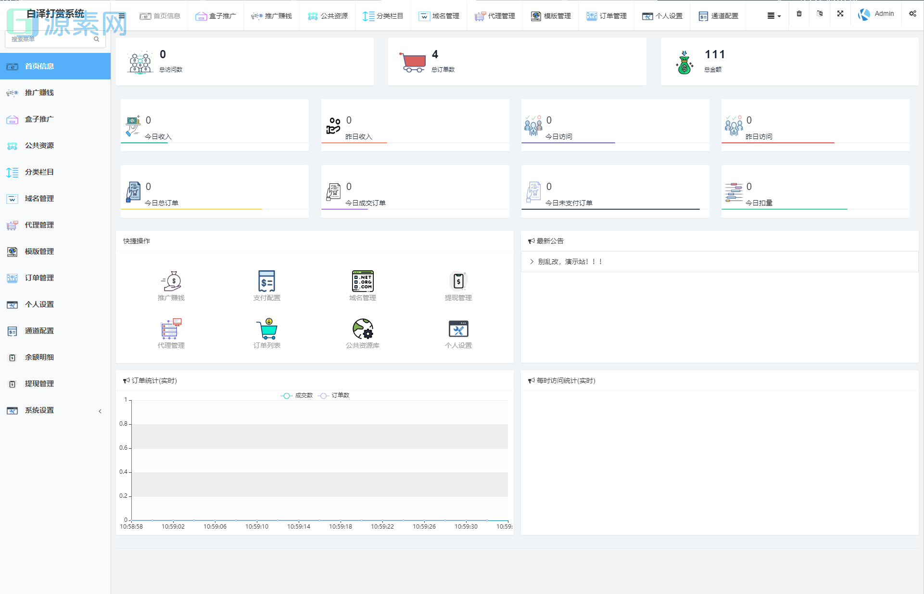The width and height of the screenshot is (924, 594).
Task: Toggle sidebar with the hamburger menu icon
Action: [x=122, y=16]
